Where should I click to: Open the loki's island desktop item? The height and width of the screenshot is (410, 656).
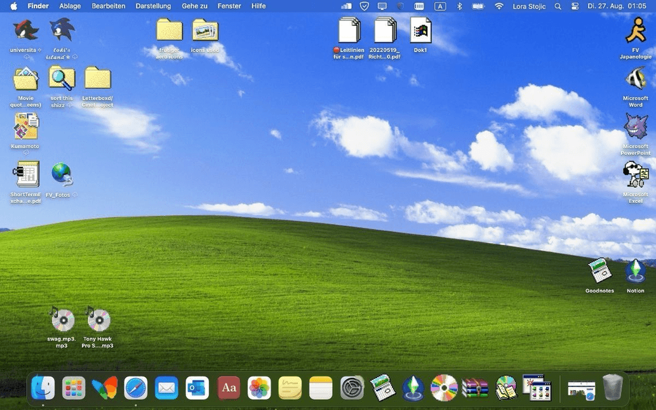coord(62,30)
